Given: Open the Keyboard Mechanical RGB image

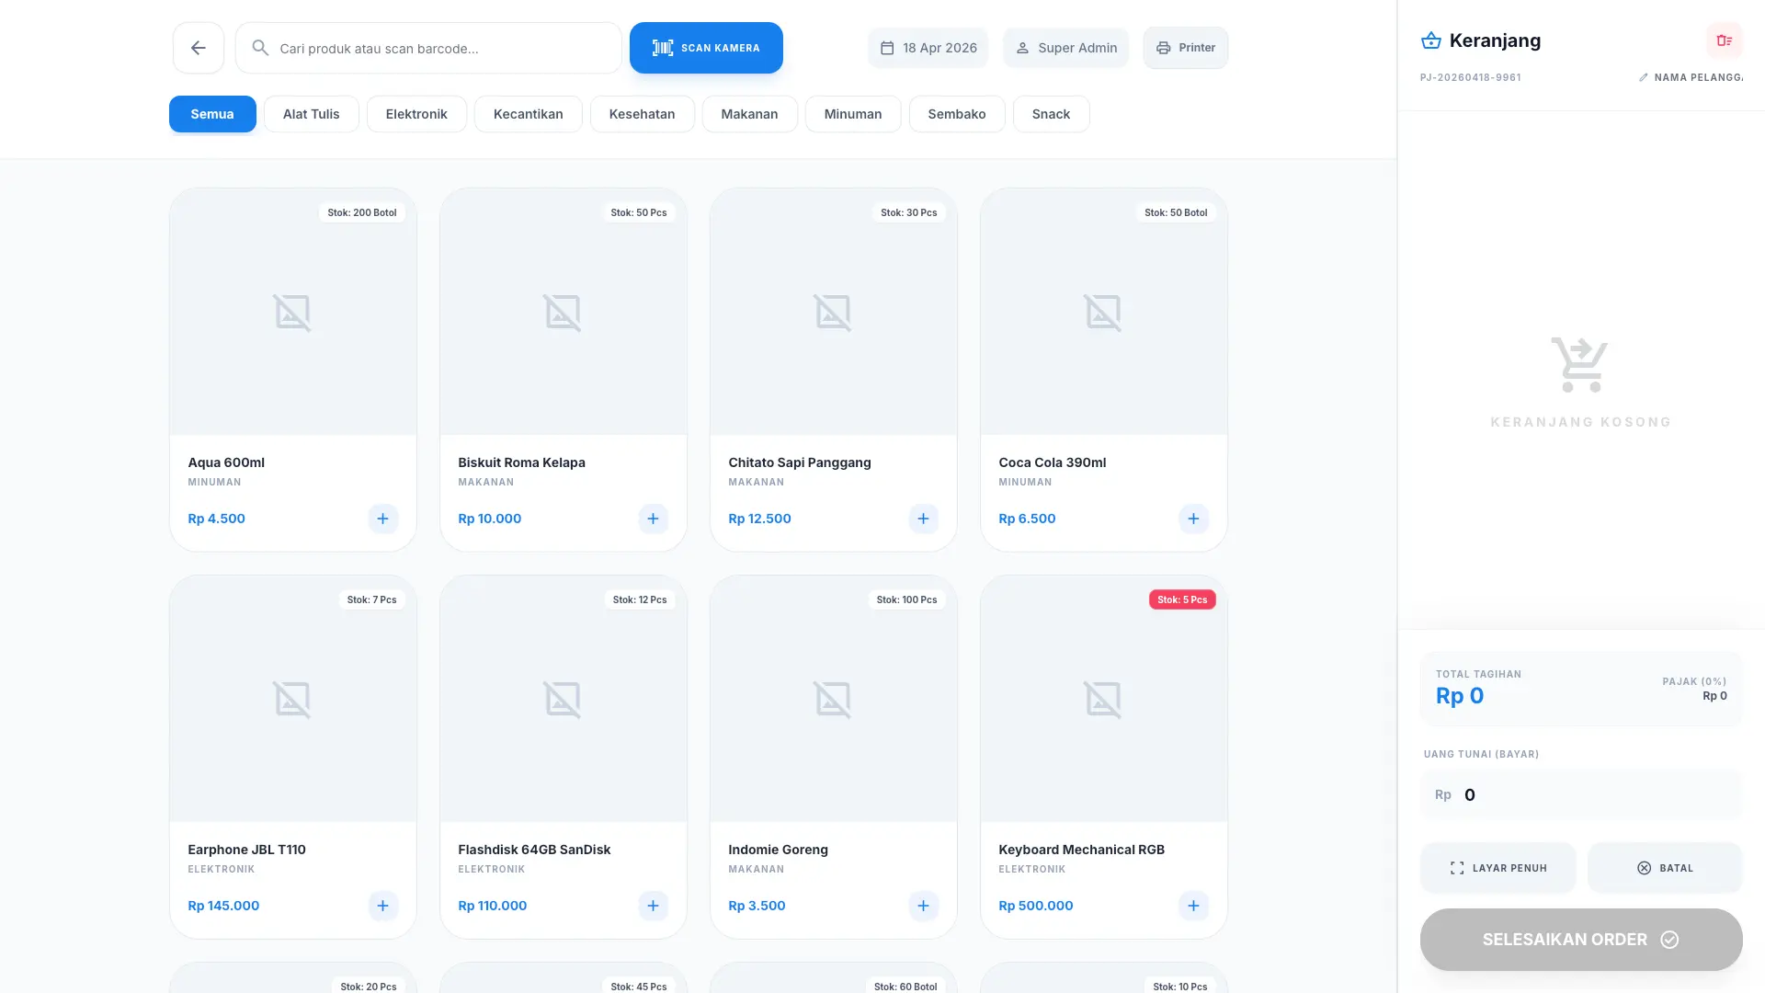Looking at the screenshot, I should tap(1104, 699).
